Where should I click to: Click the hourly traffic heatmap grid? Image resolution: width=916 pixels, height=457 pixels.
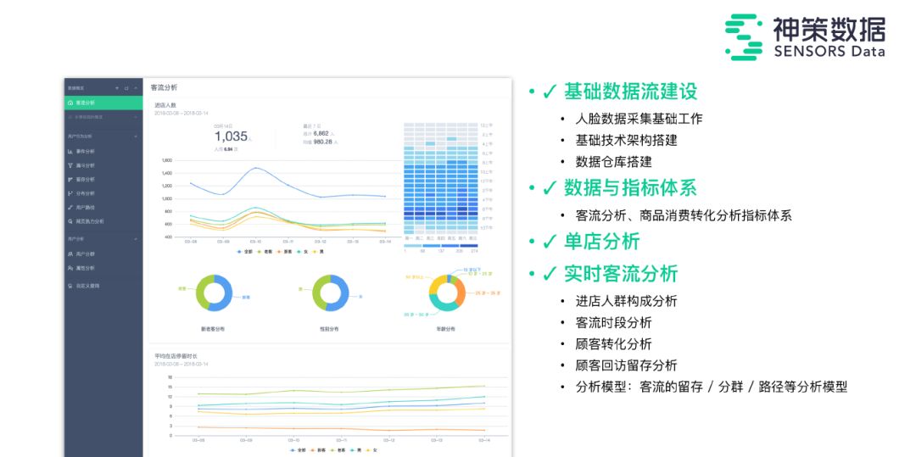441,179
